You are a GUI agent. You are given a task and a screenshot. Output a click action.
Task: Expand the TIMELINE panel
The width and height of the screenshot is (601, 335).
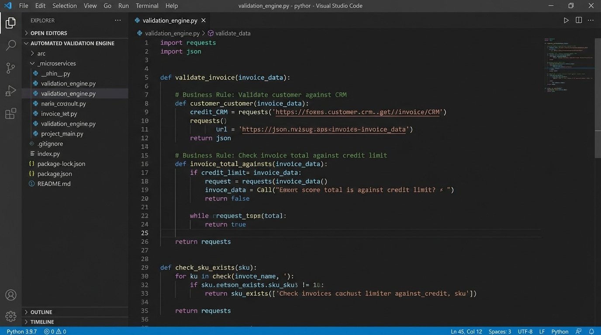(42, 322)
